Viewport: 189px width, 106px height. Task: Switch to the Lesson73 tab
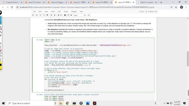(x=35, y=2)
